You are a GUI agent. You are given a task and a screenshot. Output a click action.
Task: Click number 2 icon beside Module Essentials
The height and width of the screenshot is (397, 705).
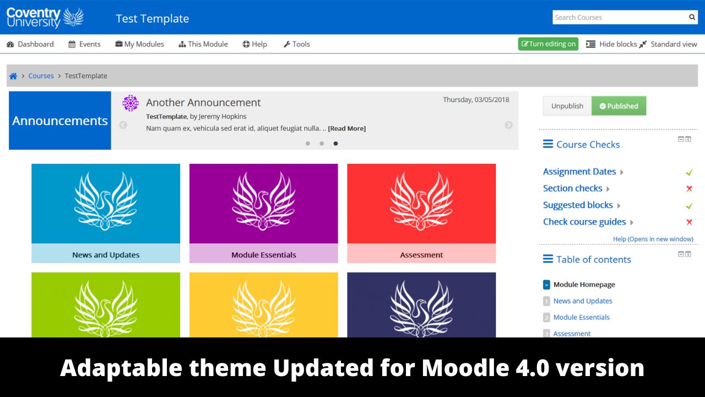(x=546, y=318)
